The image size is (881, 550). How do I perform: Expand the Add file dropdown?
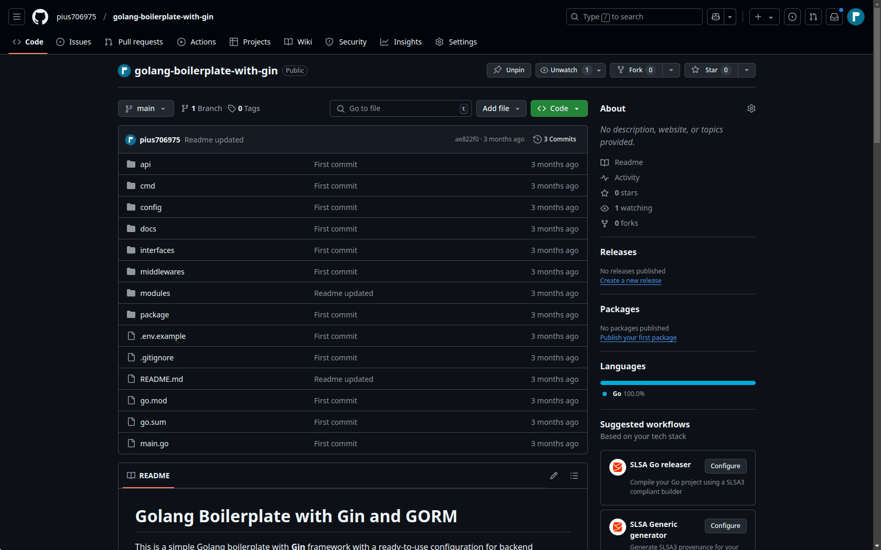click(501, 108)
